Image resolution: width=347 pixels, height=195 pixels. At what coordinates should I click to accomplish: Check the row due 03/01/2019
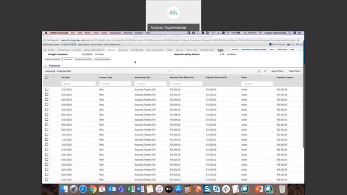(x=47, y=99)
